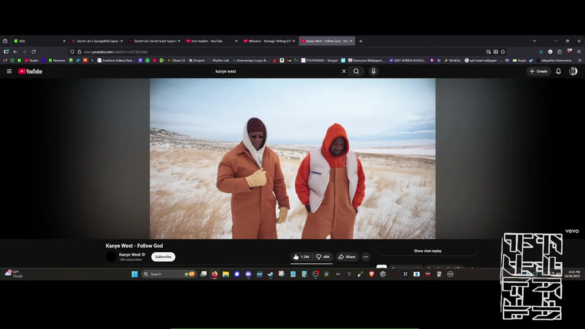Viewport: 585px width, 329px height.
Task: Open the Gmail bookmark icon
Action: pos(5,60)
